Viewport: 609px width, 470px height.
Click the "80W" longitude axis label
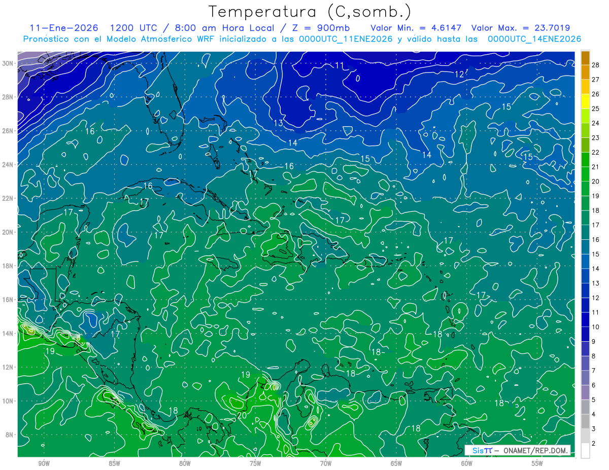point(185,463)
